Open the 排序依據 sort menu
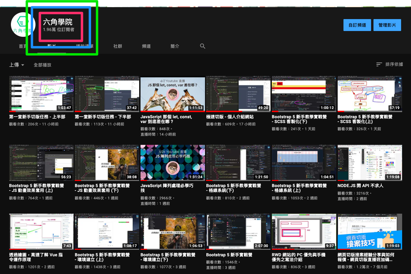411x274 pixels. [390, 64]
